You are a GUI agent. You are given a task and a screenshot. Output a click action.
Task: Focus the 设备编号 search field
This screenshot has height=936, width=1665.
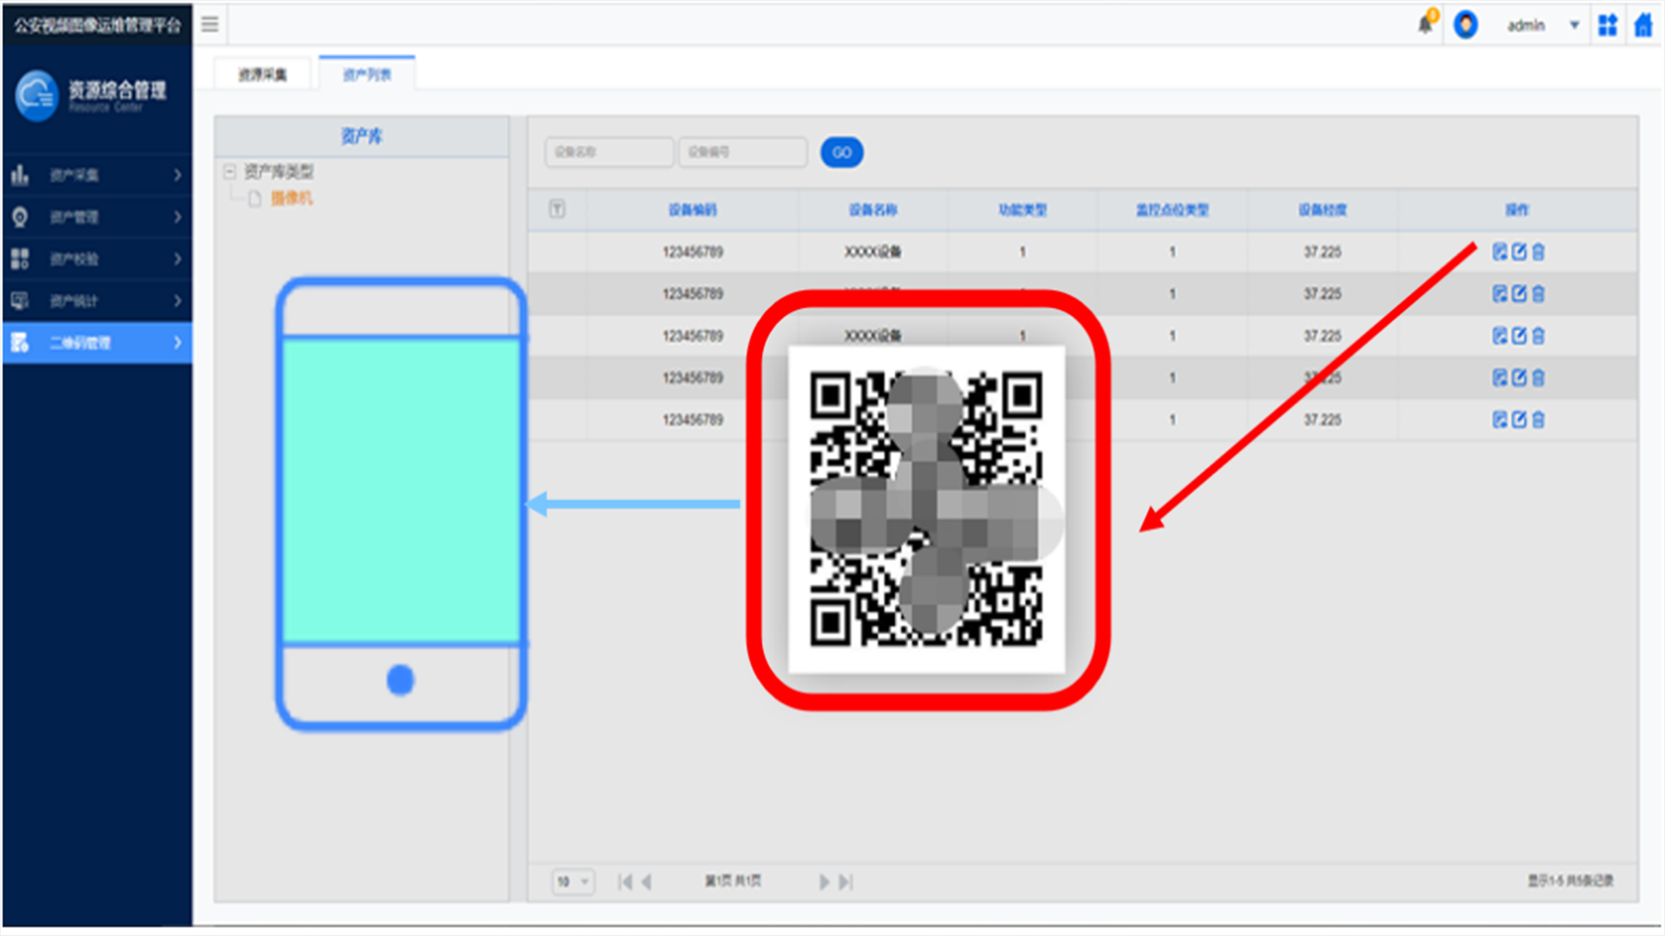coord(742,152)
